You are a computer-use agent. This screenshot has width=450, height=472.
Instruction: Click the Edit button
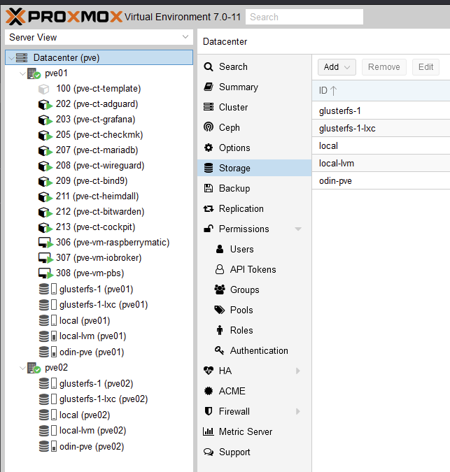tap(426, 67)
